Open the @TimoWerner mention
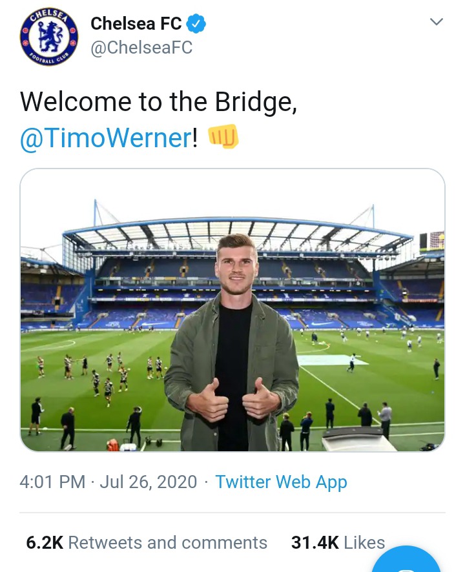This screenshot has width=465, height=572. click(x=106, y=138)
